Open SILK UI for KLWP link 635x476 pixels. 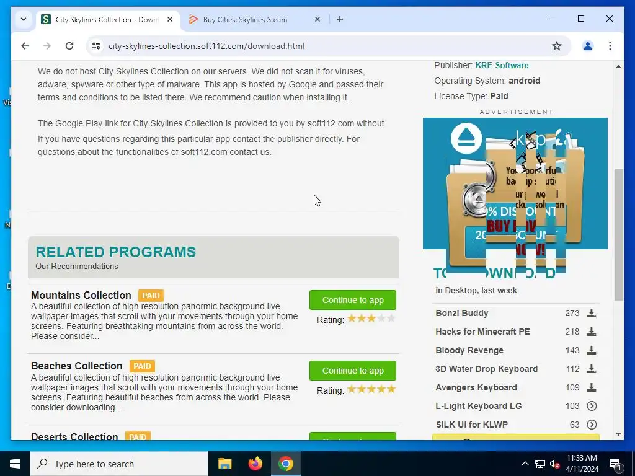472,425
